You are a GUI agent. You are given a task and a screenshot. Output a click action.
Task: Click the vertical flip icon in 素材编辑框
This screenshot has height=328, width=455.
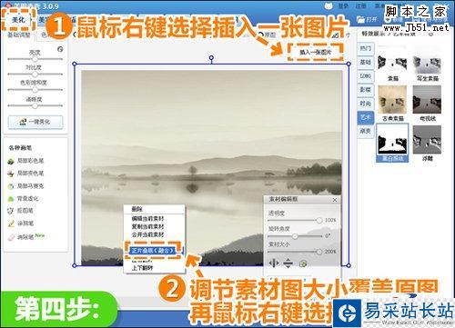(x=288, y=263)
